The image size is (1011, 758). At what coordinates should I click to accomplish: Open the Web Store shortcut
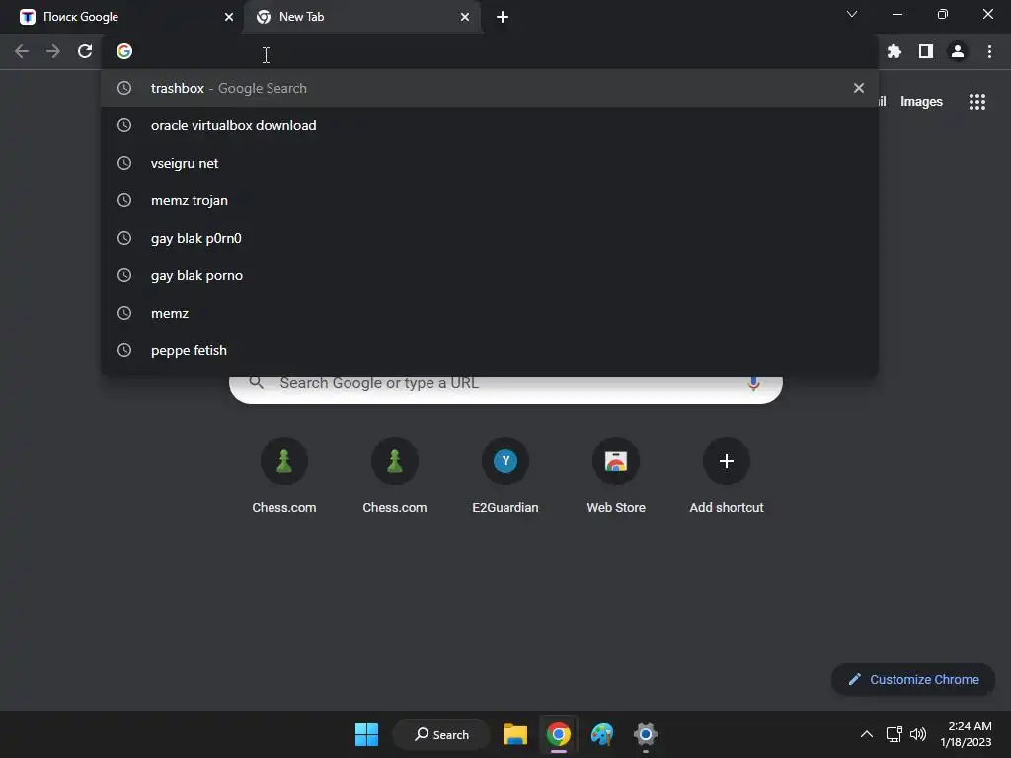pos(616,476)
